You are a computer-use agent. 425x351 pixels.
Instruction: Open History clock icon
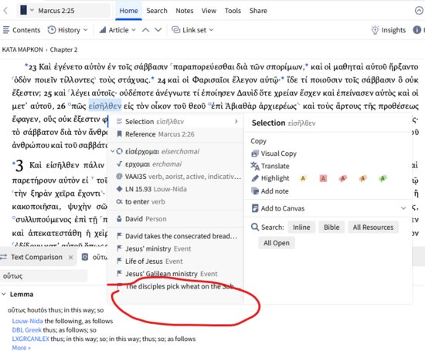click(52, 30)
